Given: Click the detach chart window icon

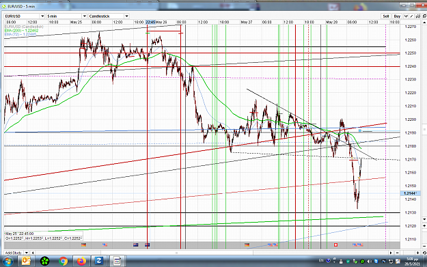Looking at the screenshot, I should pos(424,16).
